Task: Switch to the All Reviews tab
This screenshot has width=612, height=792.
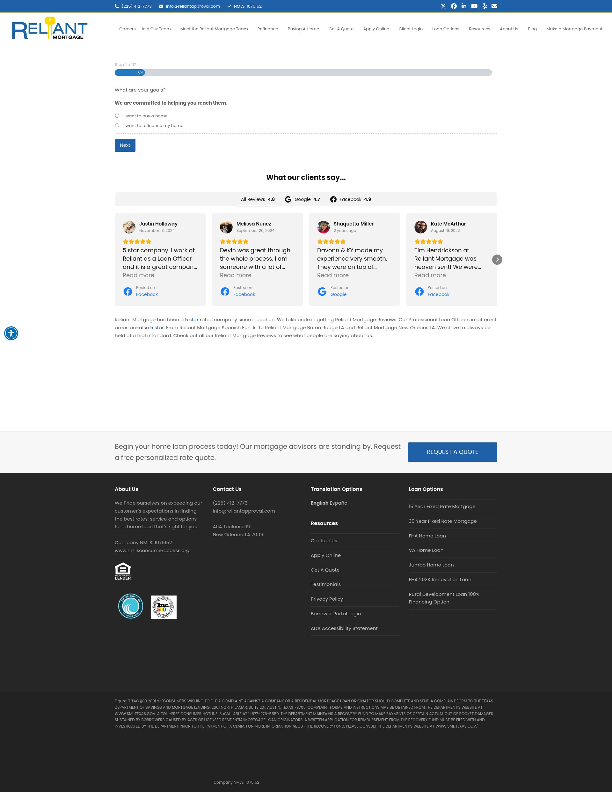Action: (x=258, y=199)
